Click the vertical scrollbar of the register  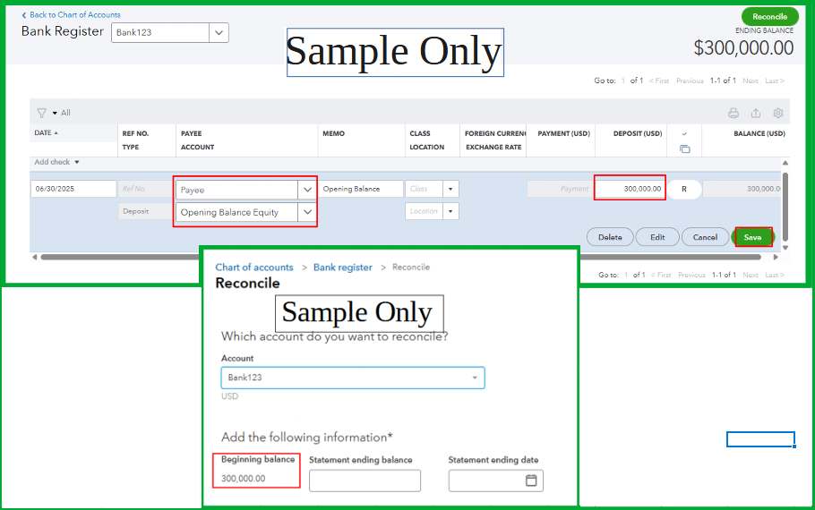(x=785, y=206)
